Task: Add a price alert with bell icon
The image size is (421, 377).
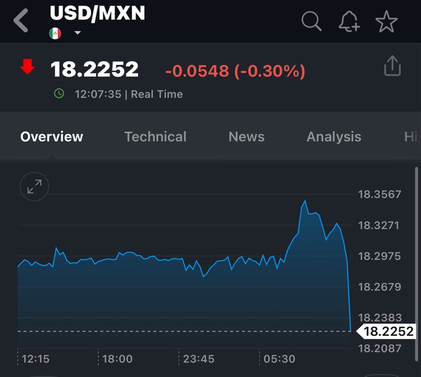Action: coord(349,22)
